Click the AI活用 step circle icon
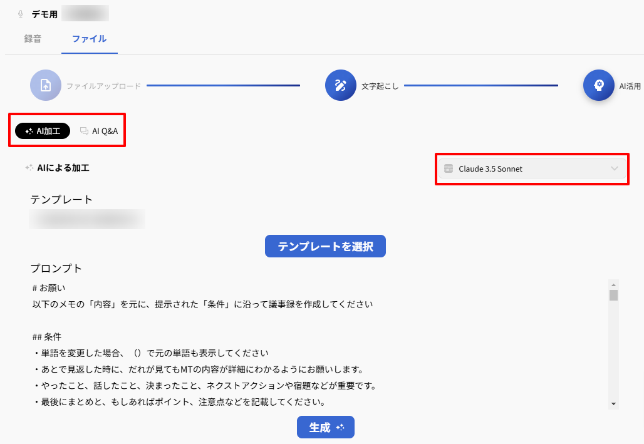 tap(598, 85)
